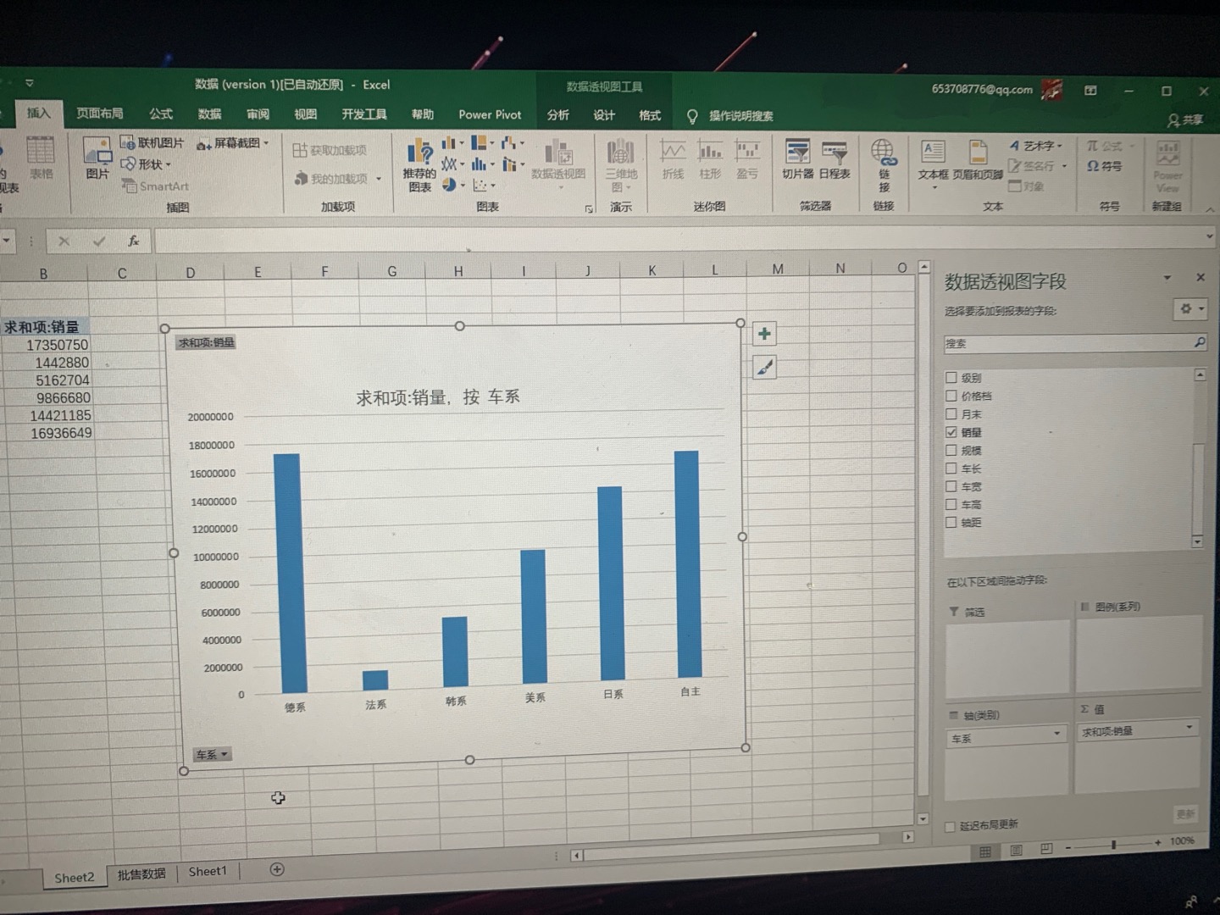The height and width of the screenshot is (915, 1220).
Task: Click the 求和项:销量 field button on the chart
Action: 206,342
